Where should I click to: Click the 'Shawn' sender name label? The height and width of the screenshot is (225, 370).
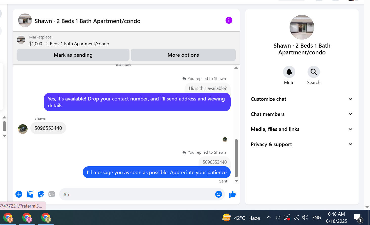[x=40, y=118]
